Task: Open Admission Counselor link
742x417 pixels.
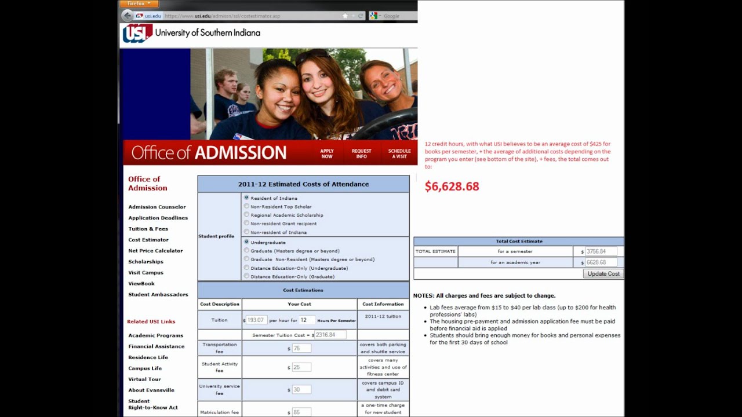Action: coord(157,207)
